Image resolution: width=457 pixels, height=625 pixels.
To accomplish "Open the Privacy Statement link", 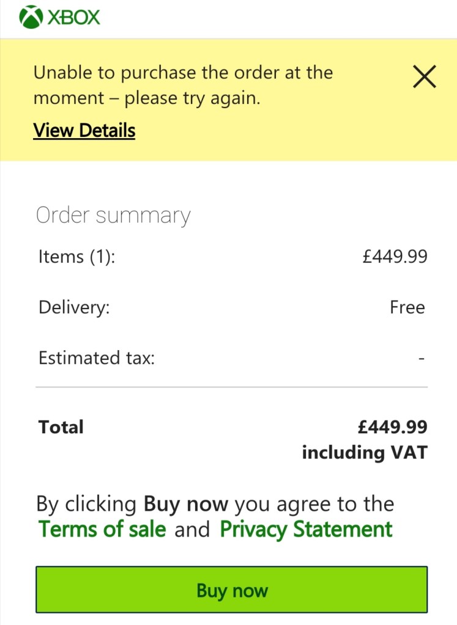I will [x=306, y=529].
